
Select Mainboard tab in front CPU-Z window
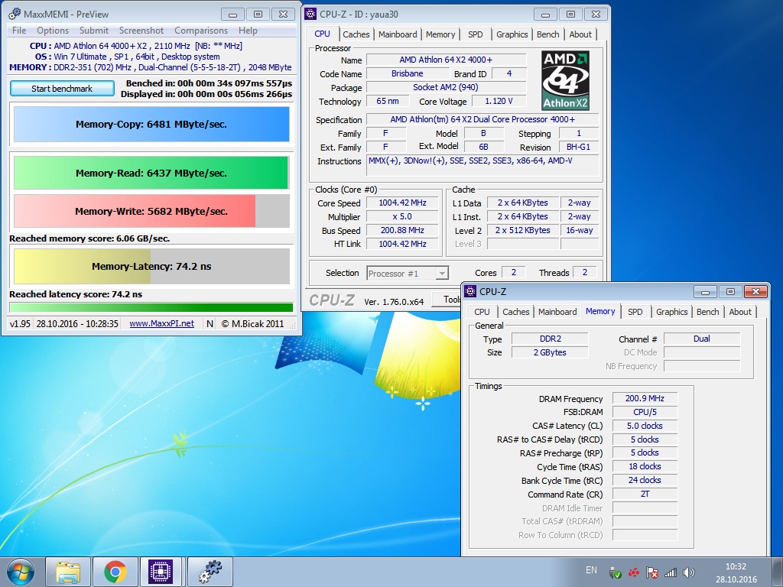557,312
